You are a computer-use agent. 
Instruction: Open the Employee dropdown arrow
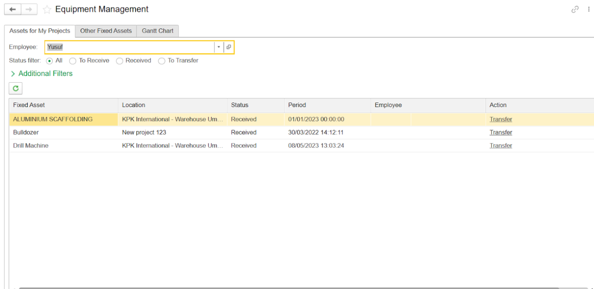click(x=219, y=47)
